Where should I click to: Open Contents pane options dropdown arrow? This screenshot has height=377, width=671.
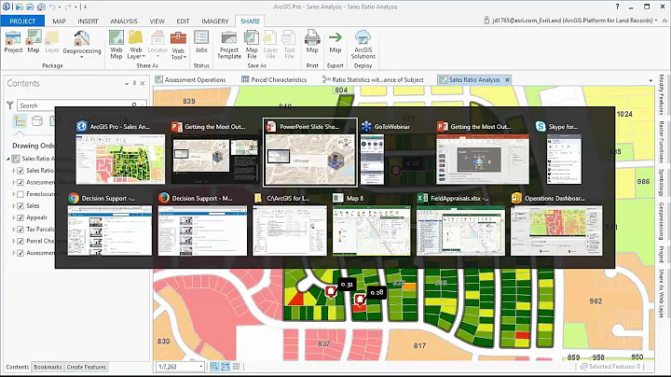point(127,84)
